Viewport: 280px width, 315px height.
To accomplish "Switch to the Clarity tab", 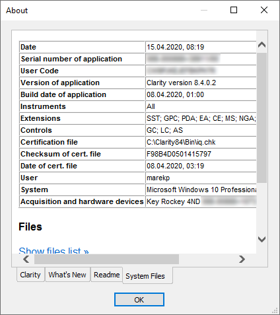I will pyautogui.click(x=30, y=275).
